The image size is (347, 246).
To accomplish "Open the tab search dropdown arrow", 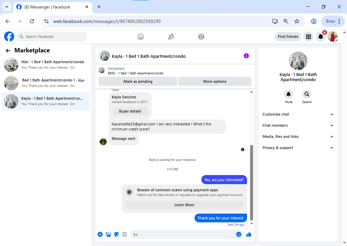I will click(7, 7).
